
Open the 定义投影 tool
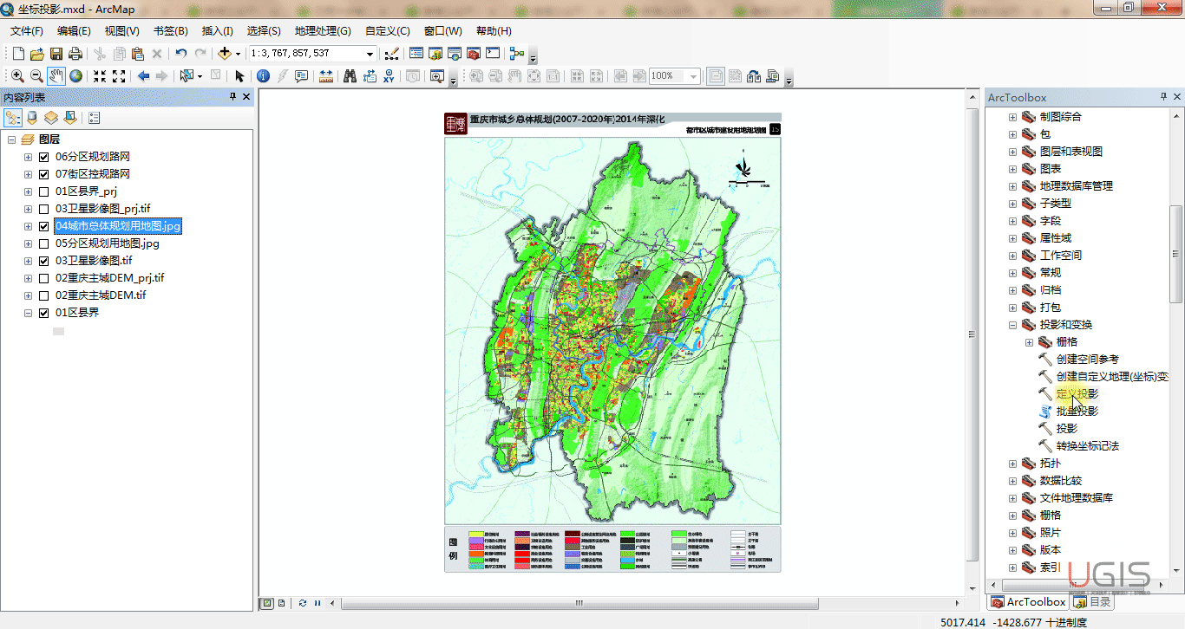pyautogui.click(x=1077, y=394)
